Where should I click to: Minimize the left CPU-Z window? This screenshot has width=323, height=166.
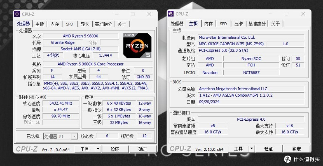coord(117,14)
